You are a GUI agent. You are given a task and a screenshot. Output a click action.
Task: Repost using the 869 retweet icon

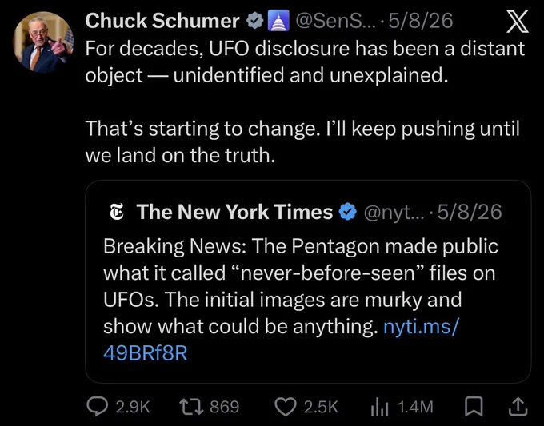tap(191, 407)
